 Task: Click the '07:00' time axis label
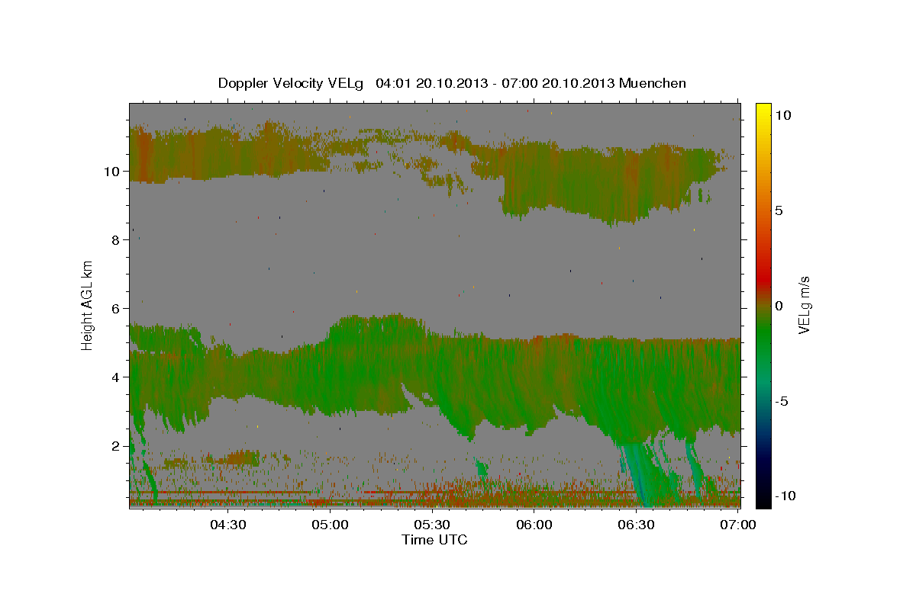click(738, 525)
